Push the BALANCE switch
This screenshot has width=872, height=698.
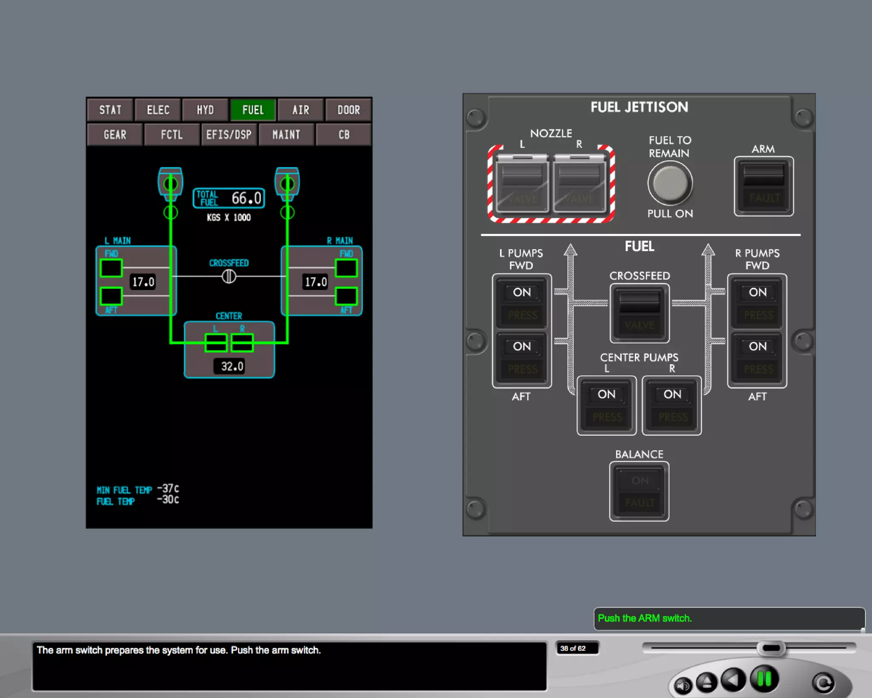tap(639, 491)
